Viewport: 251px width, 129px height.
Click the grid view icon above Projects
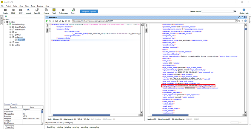tap(6, 17)
